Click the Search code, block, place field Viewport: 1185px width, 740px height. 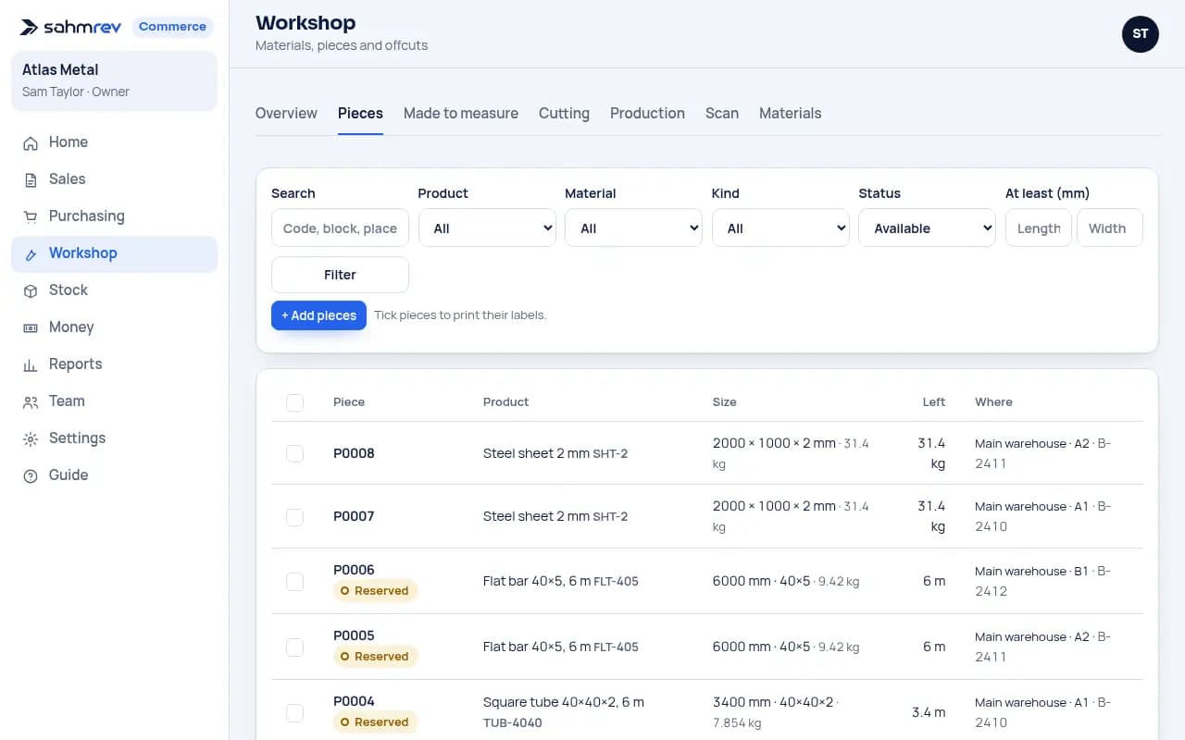click(340, 228)
